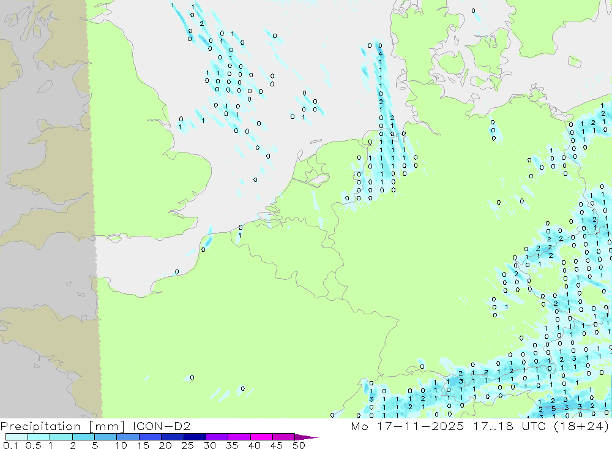Viewport: 612px width, 449px height.
Task: Click the weekday 'Mo' label
Action: [359, 426]
